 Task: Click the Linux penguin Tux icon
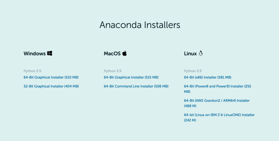(x=201, y=53)
